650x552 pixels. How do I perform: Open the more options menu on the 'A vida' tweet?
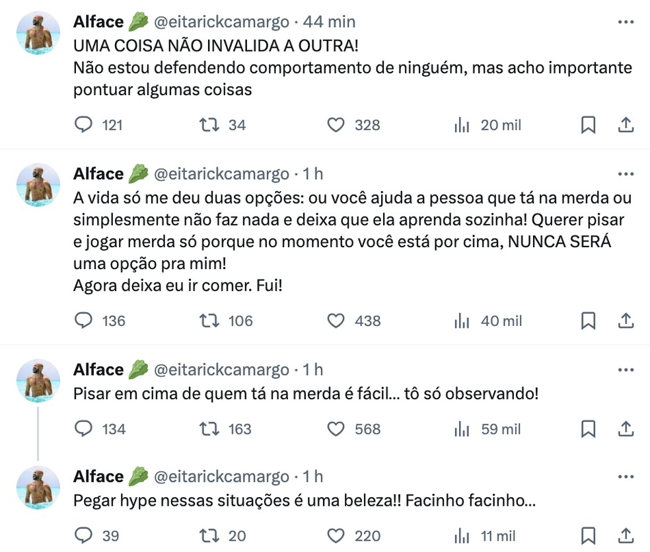tap(626, 173)
